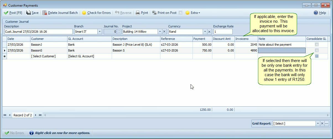Screen dimensions: 333x139
Task: Click the 'Basson S' description cell
Action: (x=136, y=50)
